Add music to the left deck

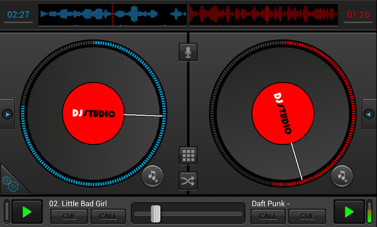152,176
